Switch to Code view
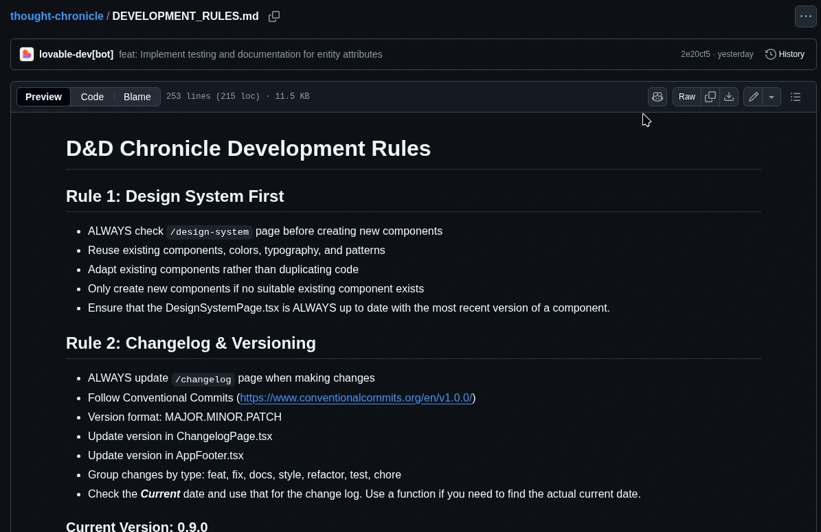Viewport: 821px width, 532px height. 92,97
